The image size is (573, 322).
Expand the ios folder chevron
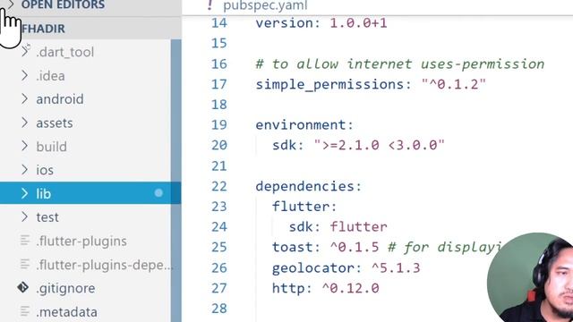[24, 170]
